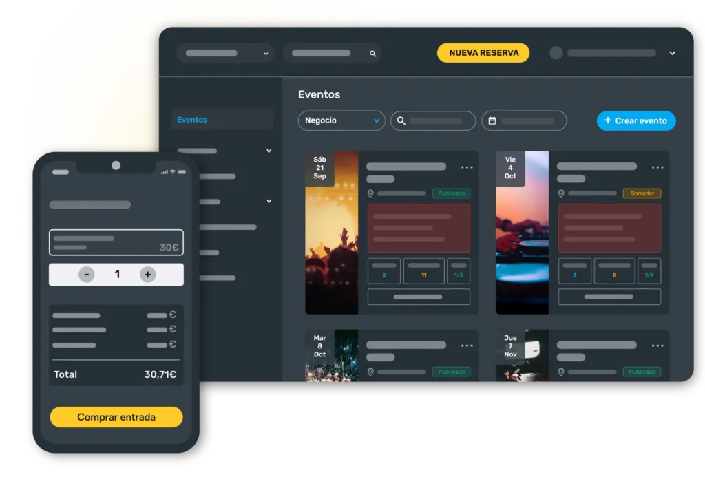705x479 pixels.
Task: Click location pin icon on Vie 4 Oct card
Action: tap(561, 194)
